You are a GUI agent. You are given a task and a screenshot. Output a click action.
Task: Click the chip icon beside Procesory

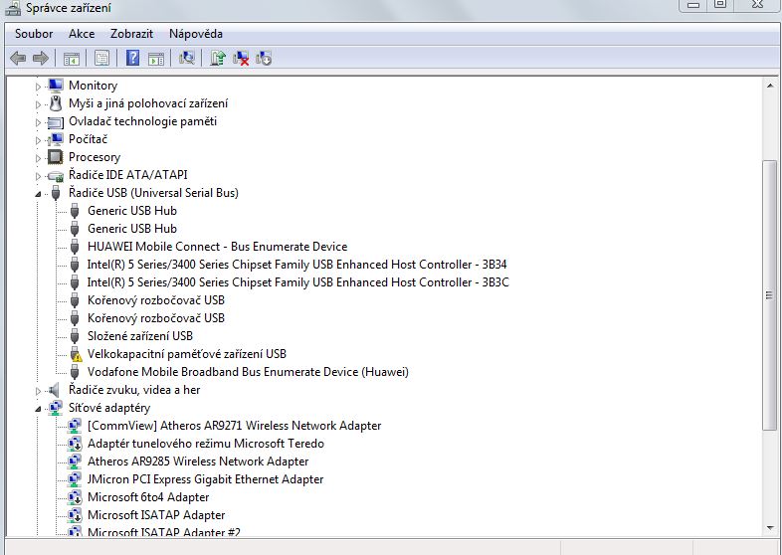coord(56,157)
